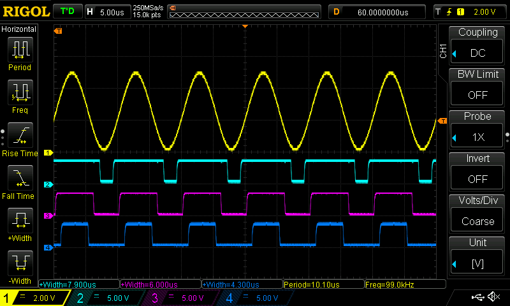Select channel 4 tab showing 5.00 V
The height and width of the screenshot is (306, 510).
tap(257, 298)
